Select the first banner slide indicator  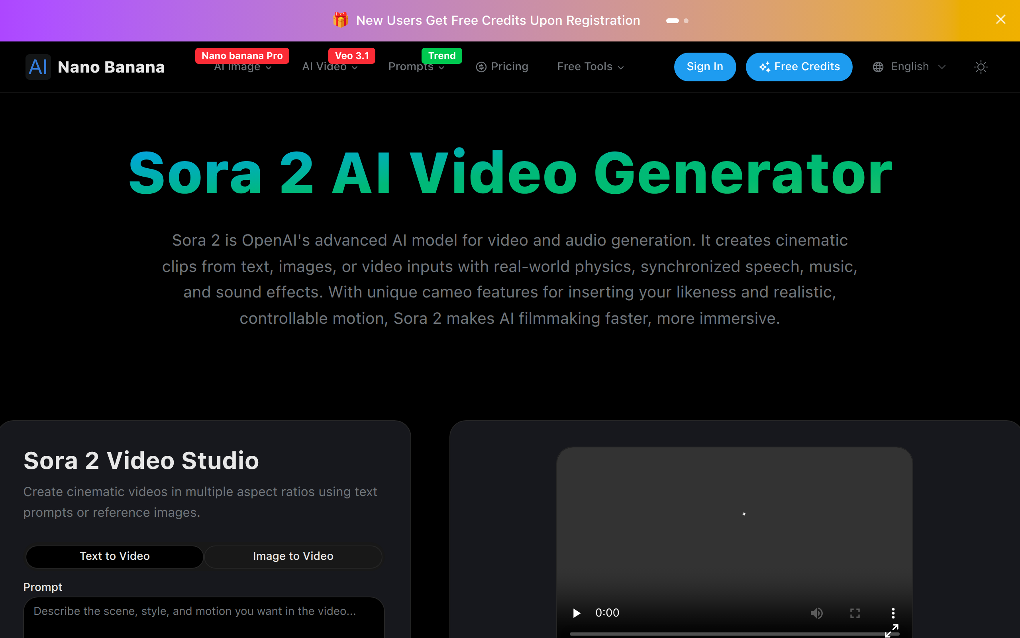pos(672,21)
